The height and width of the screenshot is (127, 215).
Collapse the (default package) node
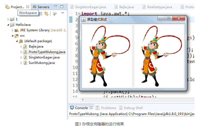pyautogui.click(x=17, y=41)
